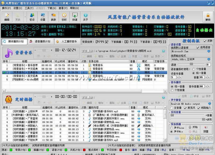This screenshot has height=155, width=215.
Task: Click minus volume button in 背景音乐 player
Action: [35, 50]
